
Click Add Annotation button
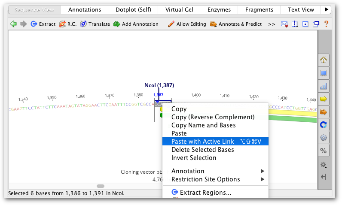pyautogui.click(x=136, y=24)
